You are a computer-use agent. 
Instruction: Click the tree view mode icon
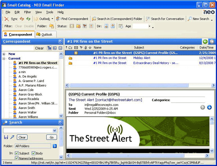pos(49,48)
